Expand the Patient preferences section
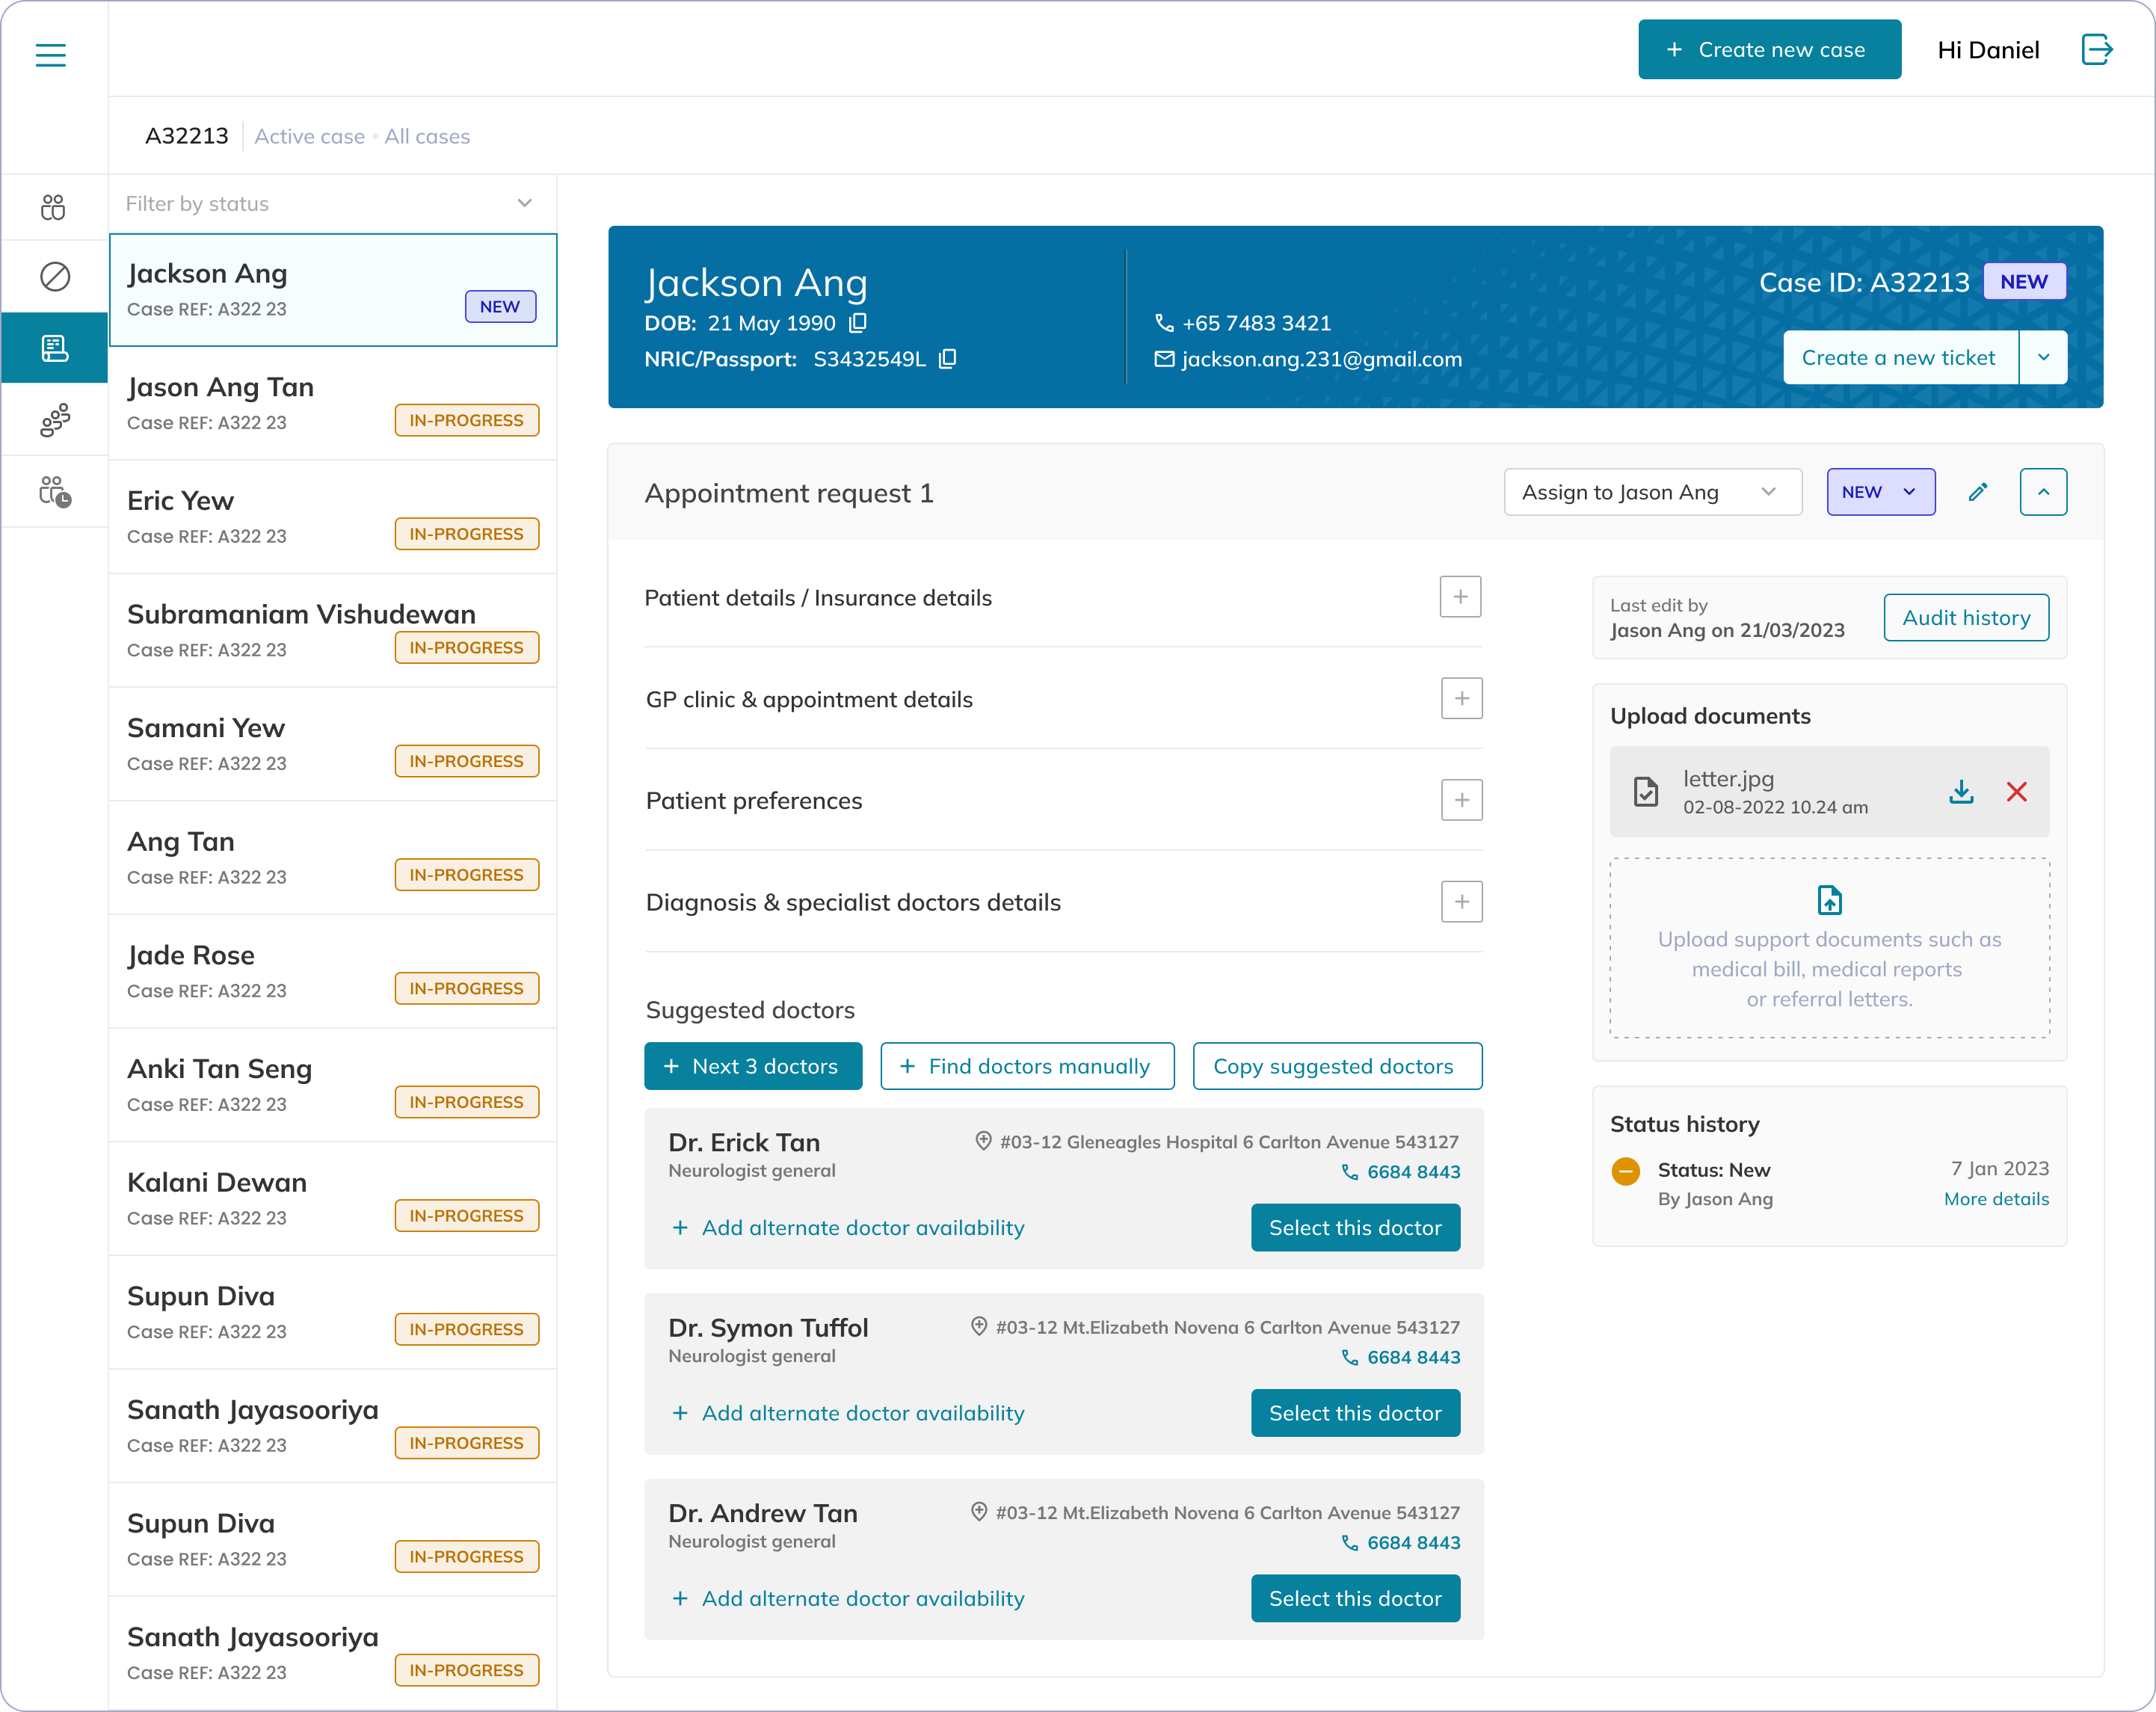Viewport: 2156px width, 1712px height. coord(1461,800)
